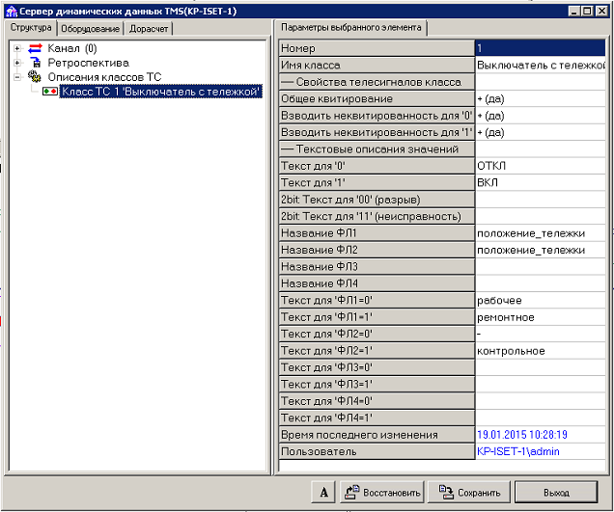Toggle the Общее квитирование value
Image resolution: width=614 pixels, height=512 pixels.
click(540, 98)
